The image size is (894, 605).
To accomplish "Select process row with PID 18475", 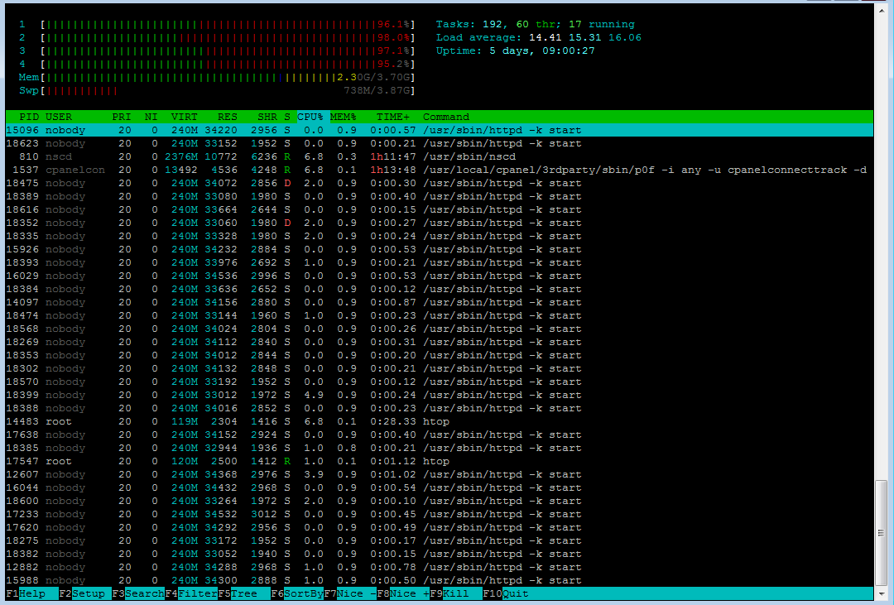I will pyautogui.click(x=439, y=183).
